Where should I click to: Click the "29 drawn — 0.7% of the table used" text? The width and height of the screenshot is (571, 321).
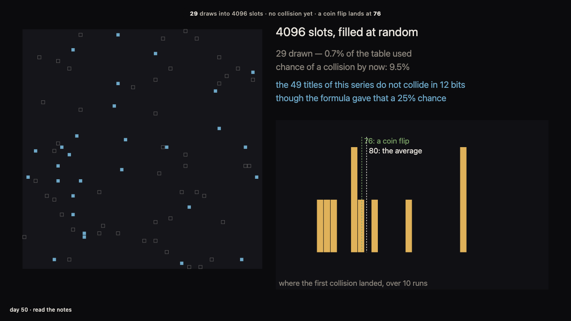(x=343, y=53)
